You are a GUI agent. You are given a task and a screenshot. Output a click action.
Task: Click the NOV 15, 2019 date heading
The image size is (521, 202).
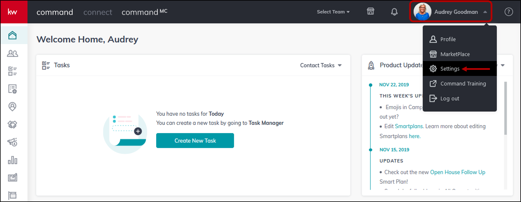394,150
